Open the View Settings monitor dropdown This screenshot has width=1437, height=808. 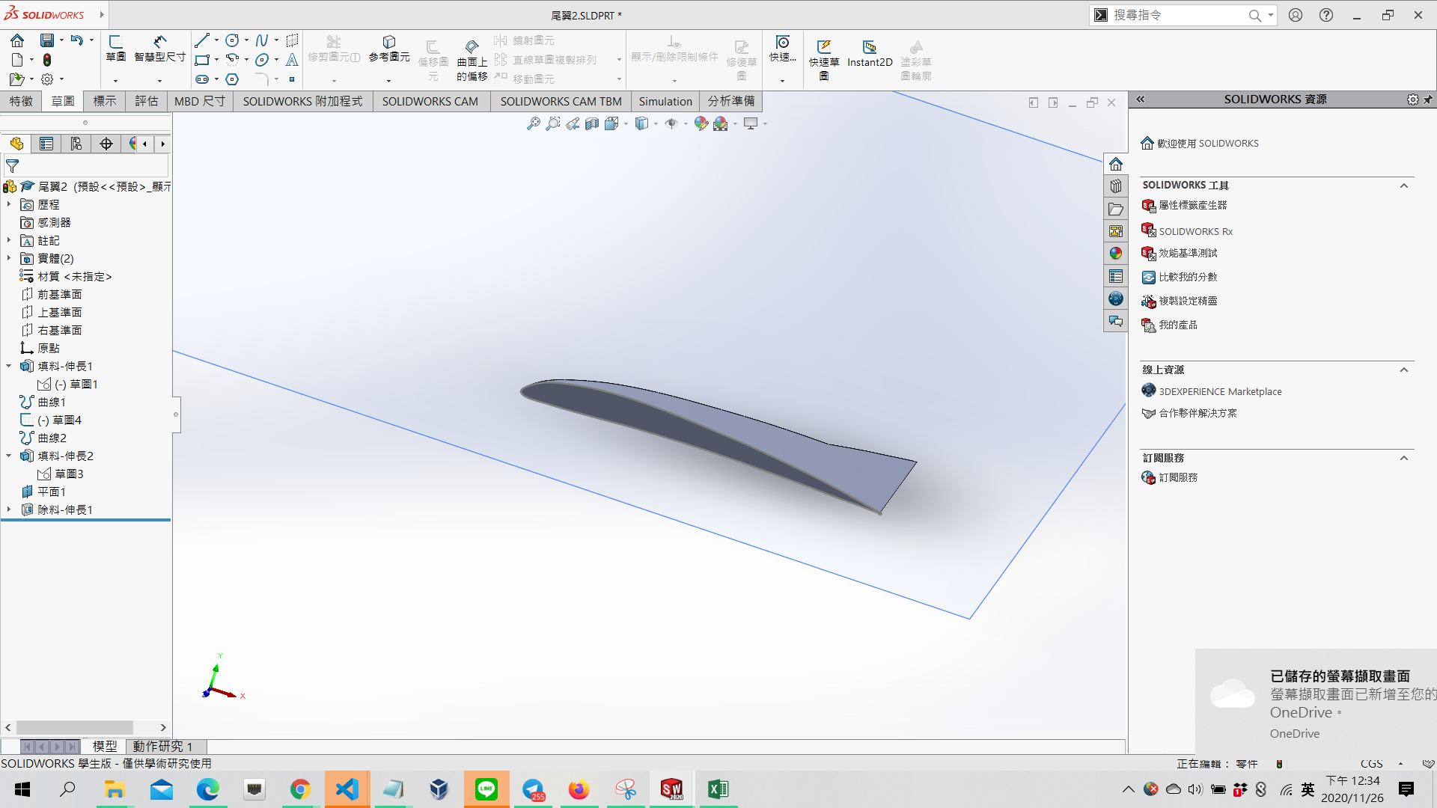pos(751,123)
